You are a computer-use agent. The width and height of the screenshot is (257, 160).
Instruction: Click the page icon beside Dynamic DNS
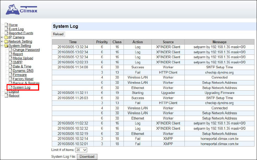pos(10,70)
